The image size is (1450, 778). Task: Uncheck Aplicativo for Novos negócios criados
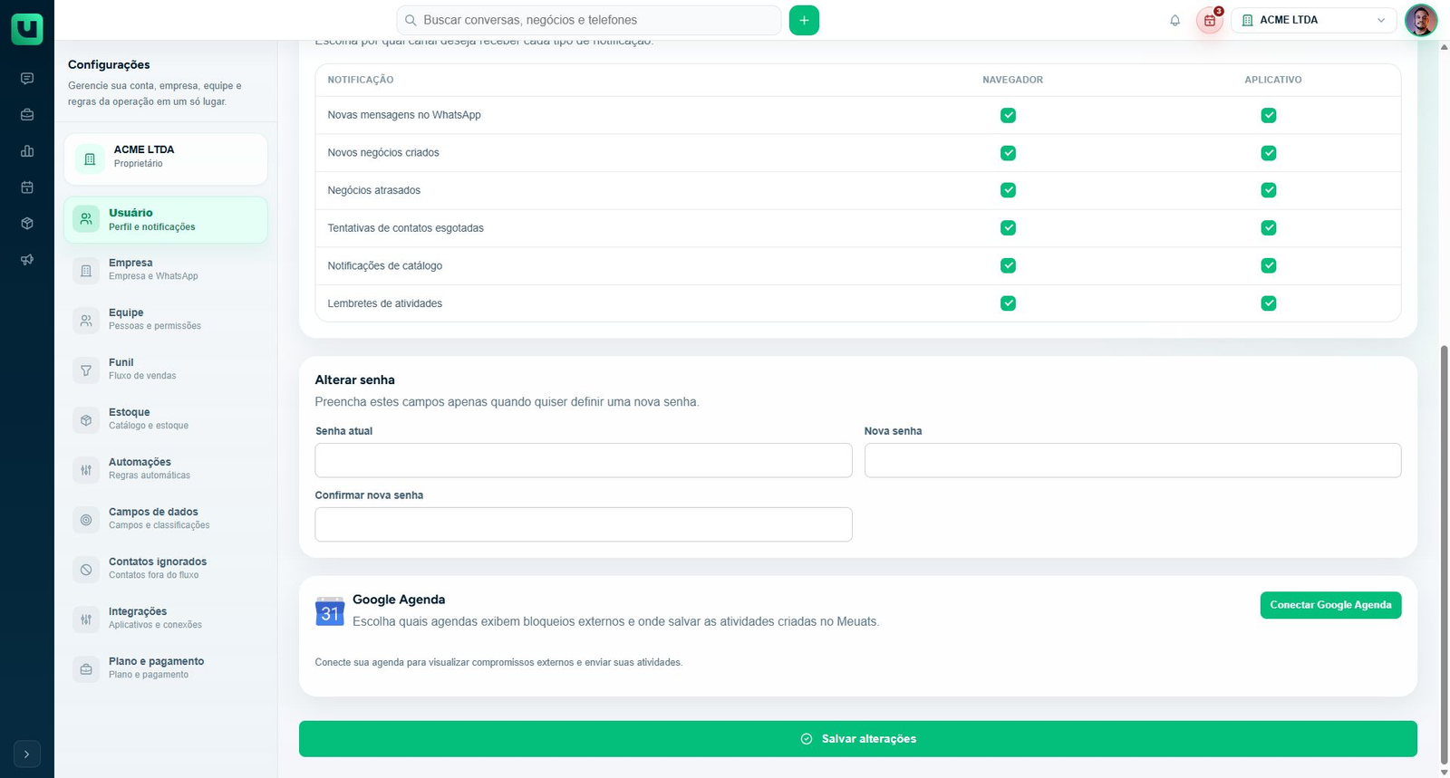[x=1269, y=153]
